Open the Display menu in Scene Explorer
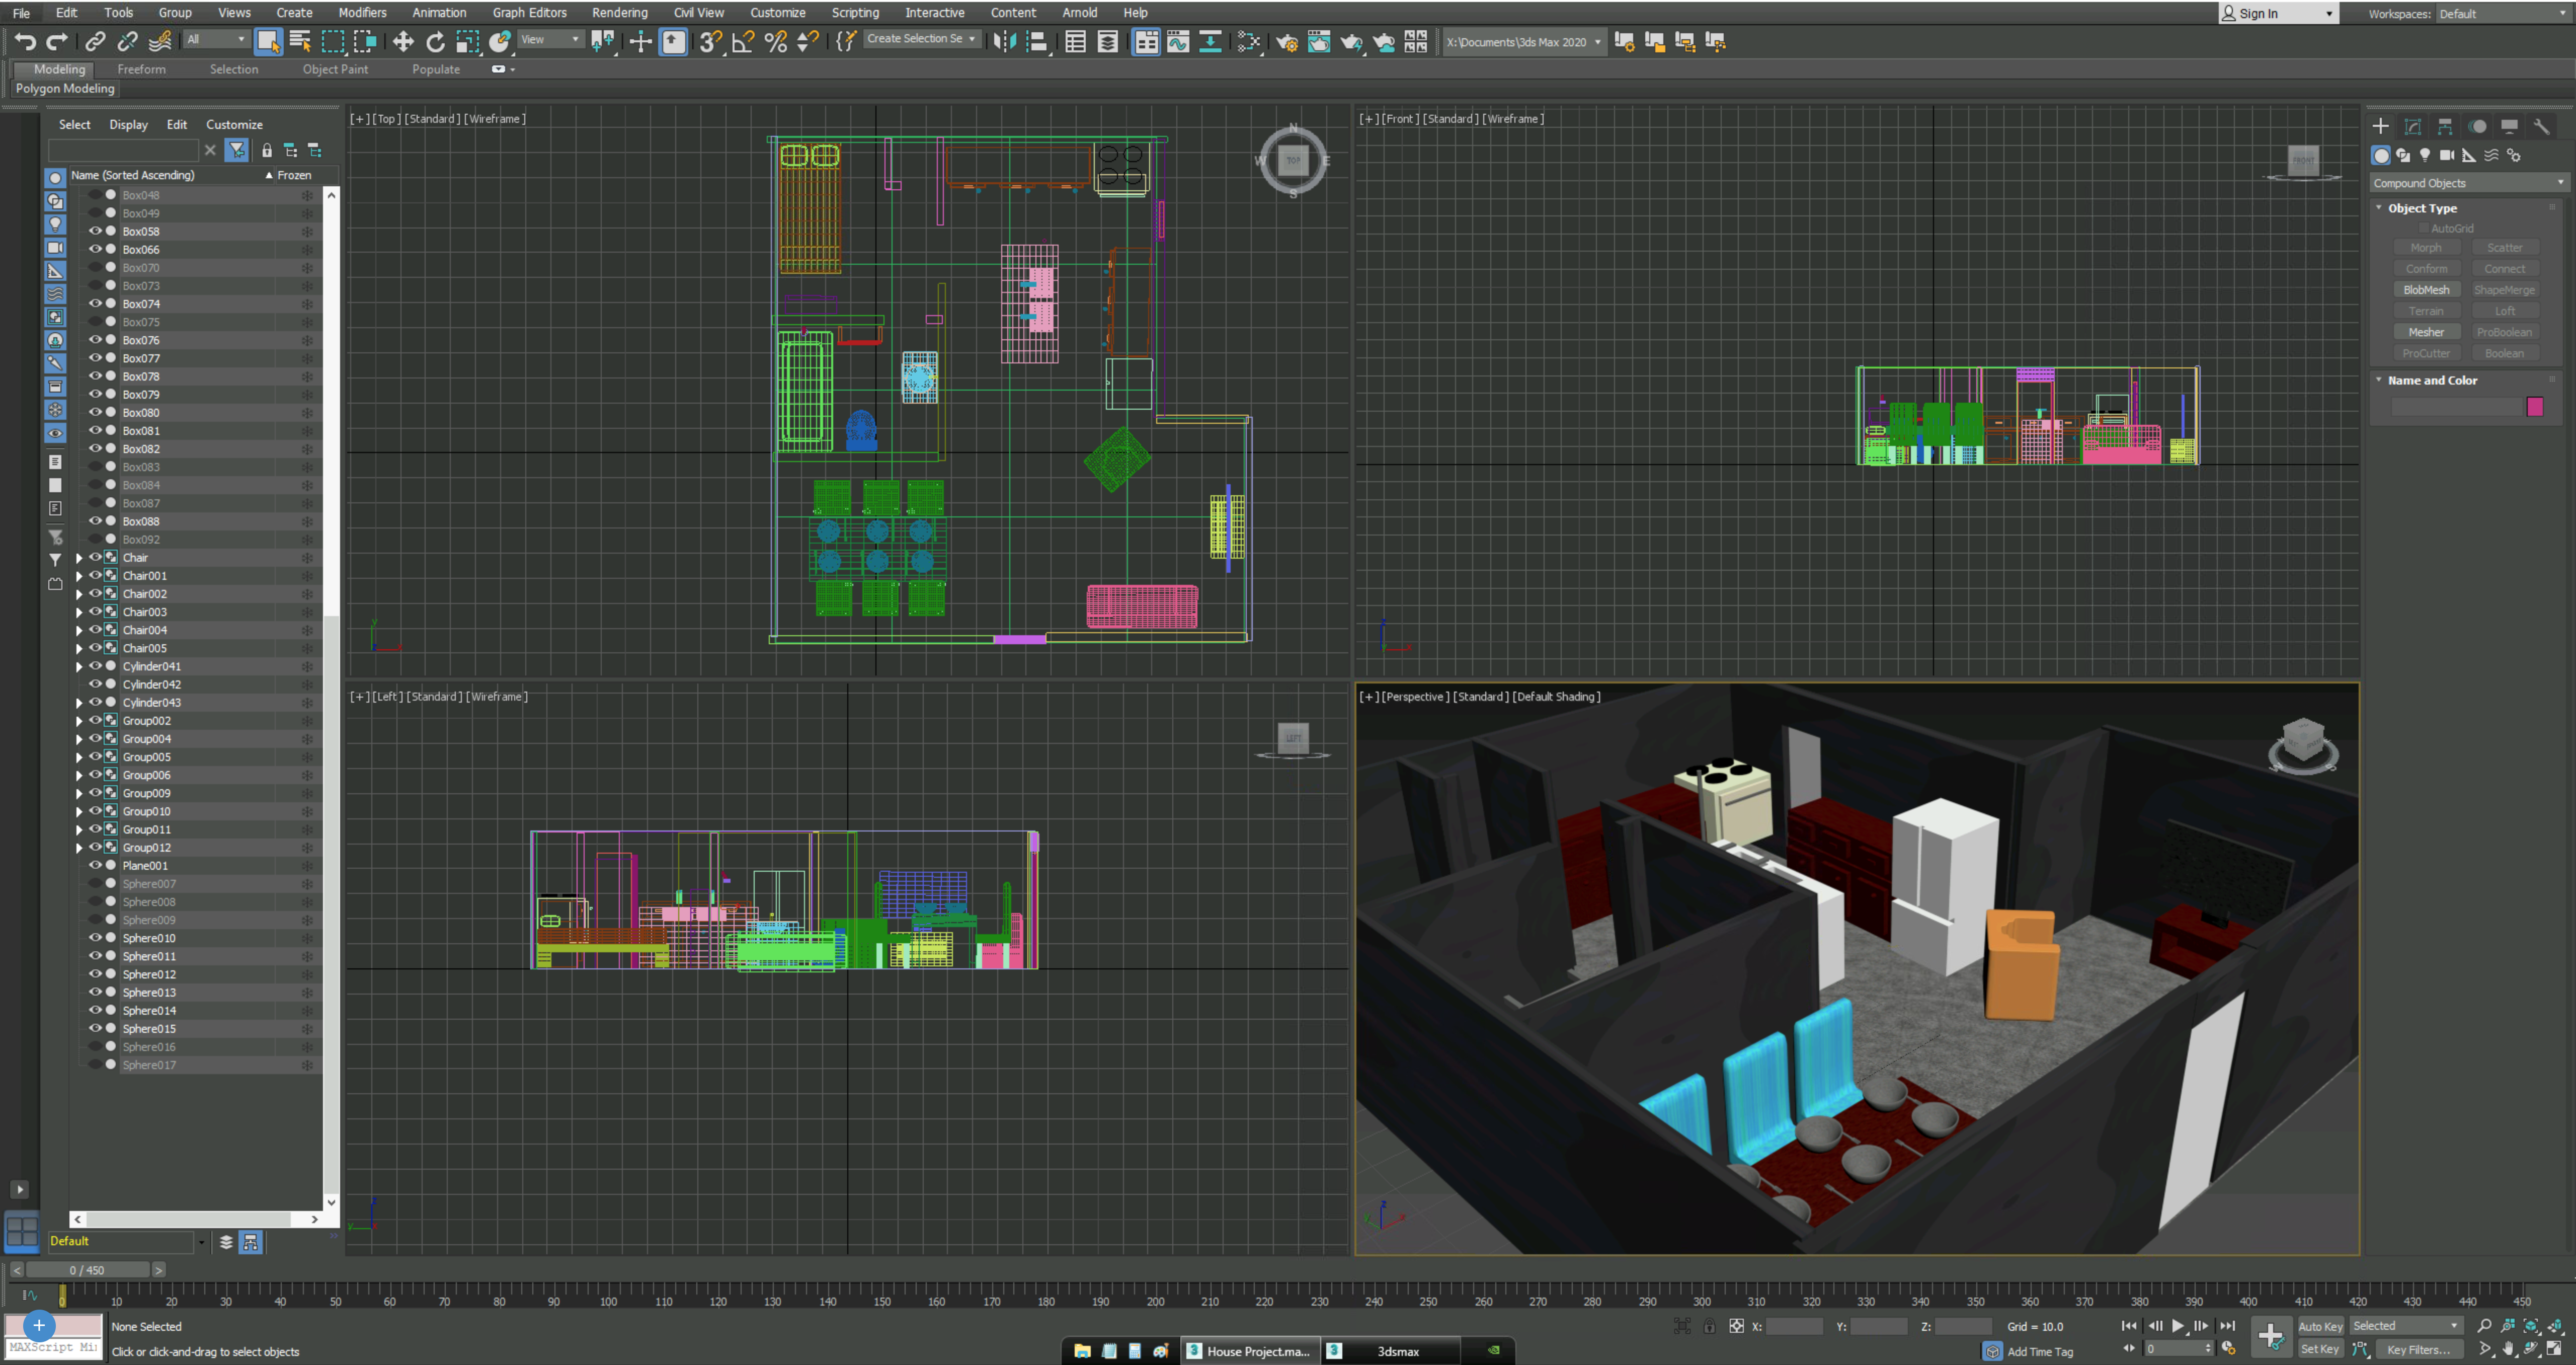2576x1365 pixels. coord(128,124)
